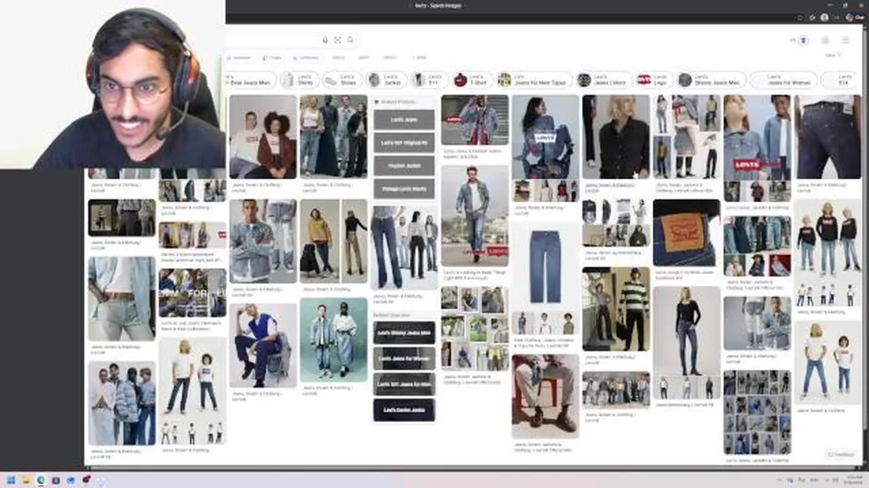The height and width of the screenshot is (488, 869).
Task: Open the seated man in blue vest image
Action: (x=263, y=345)
